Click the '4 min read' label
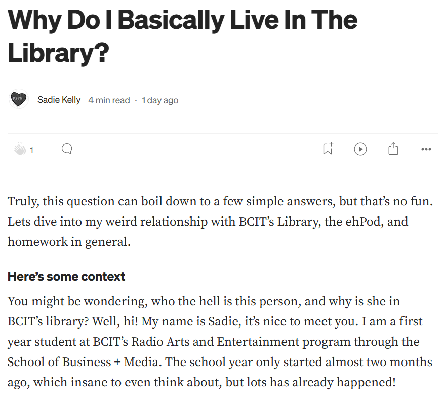 (x=109, y=100)
